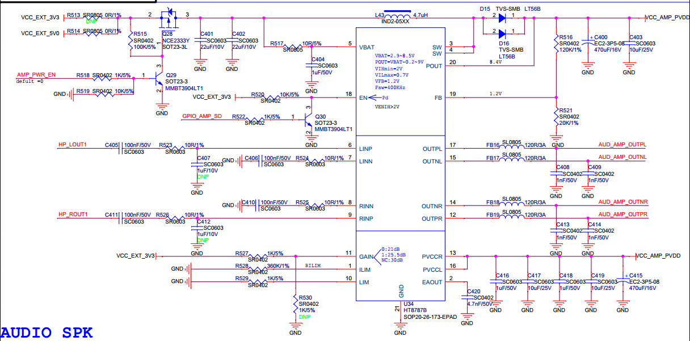690x341 pixels.
Task: Select the green DNP mark under R530
Action: pyautogui.click(x=305, y=317)
